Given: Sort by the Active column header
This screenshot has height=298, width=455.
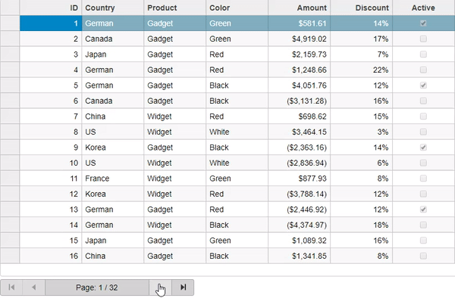Looking at the screenshot, I should (423, 8).
